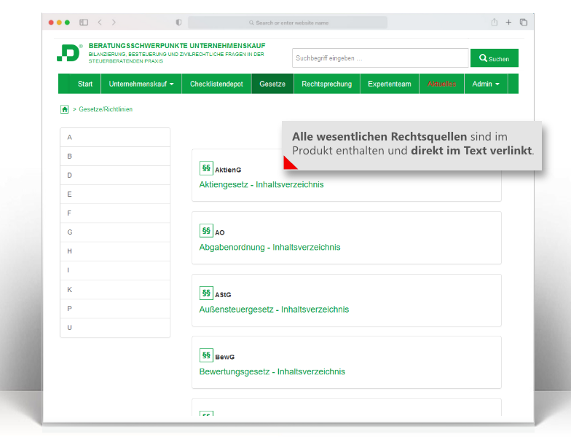The height and width of the screenshot is (437, 571).
Task: Expand the Unternehmenskauf dropdown menu
Action: tap(141, 84)
